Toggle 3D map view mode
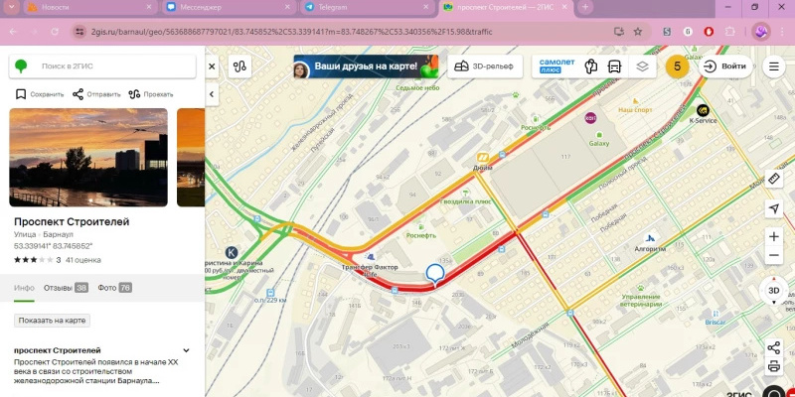This screenshot has height=397, width=795. tap(774, 291)
